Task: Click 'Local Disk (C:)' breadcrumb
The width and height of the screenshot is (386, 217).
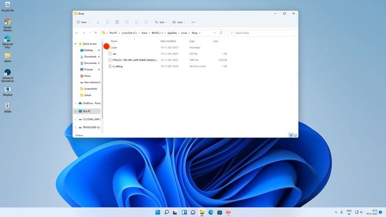Action: click(x=129, y=33)
